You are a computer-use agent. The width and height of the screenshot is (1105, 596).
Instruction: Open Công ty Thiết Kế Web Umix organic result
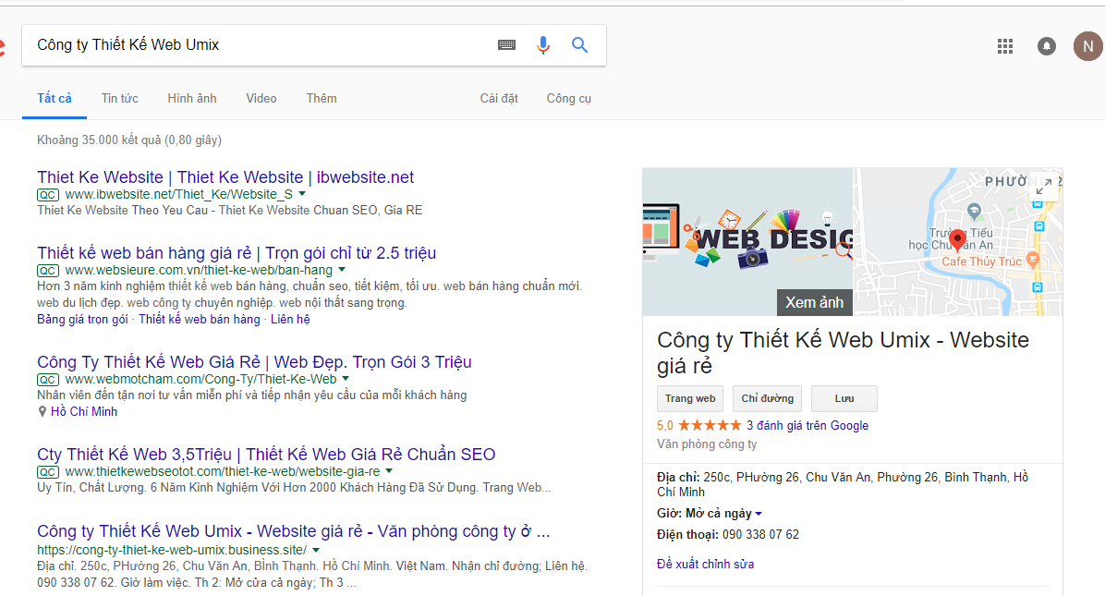coord(293,531)
